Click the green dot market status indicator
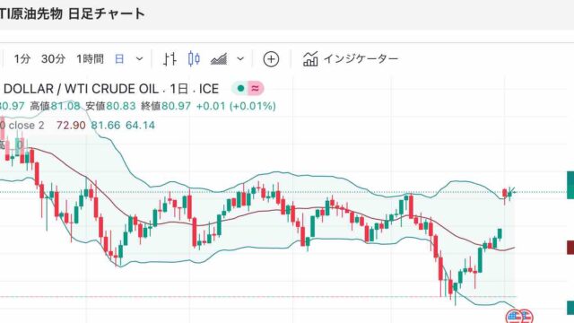Image resolution: width=574 pixels, height=323 pixels. click(x=240, y=88)
